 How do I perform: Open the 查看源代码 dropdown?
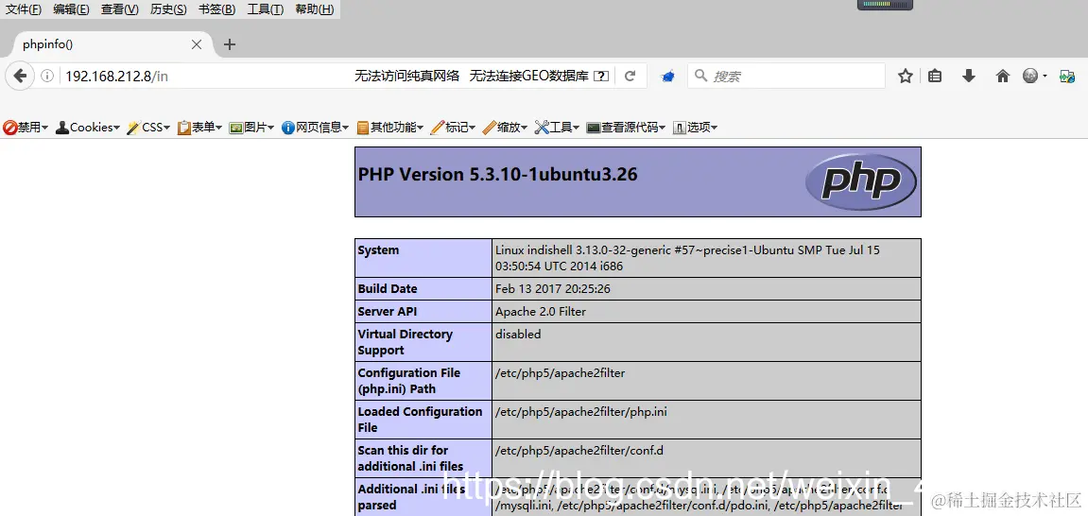(626, 128)
